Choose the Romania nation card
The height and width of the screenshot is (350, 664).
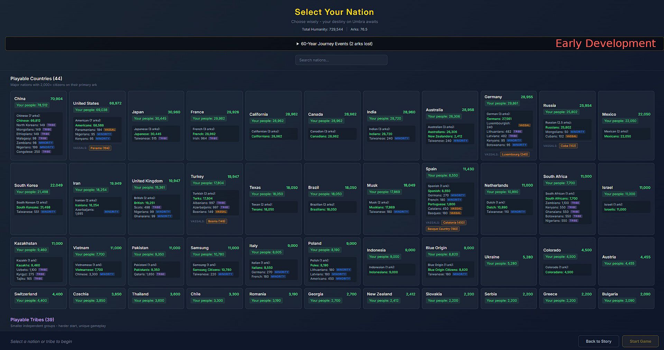coord(274,299)
